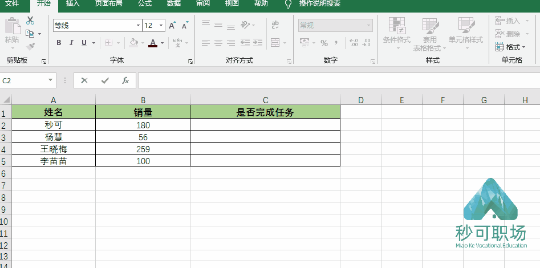Open underline style dropdown arrow
540x268 pixels.
pos(94,43)
